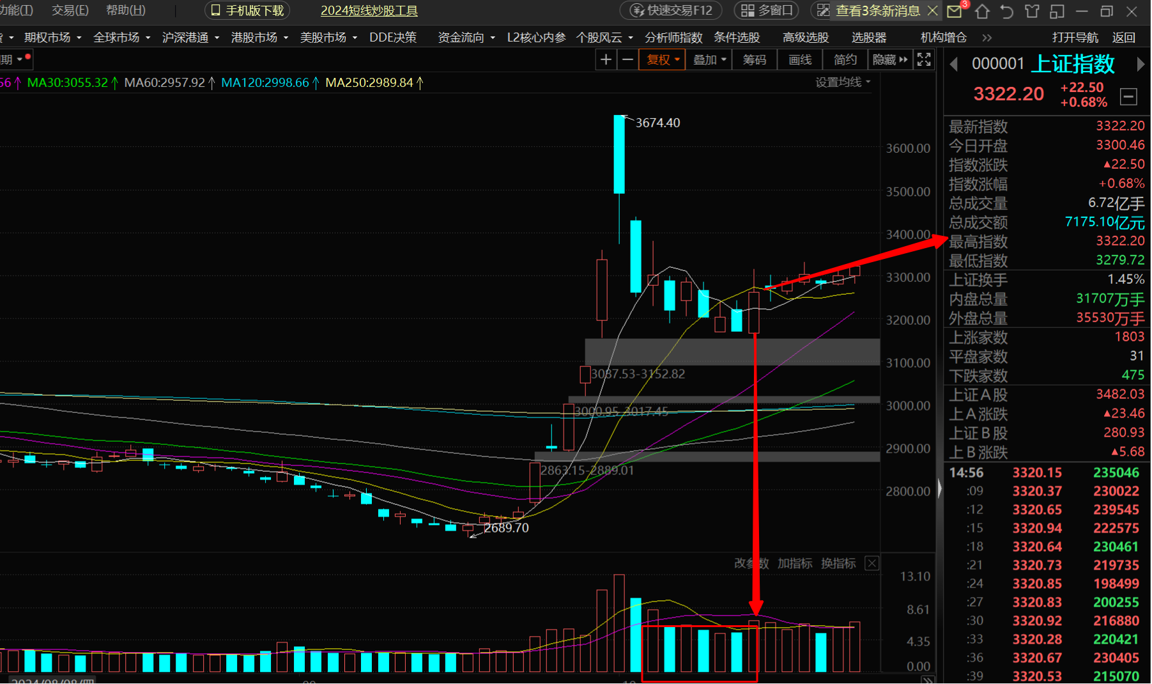
Task: Open the 设置均线 moving average settings dropdown
Action: [x=842, y=82]
